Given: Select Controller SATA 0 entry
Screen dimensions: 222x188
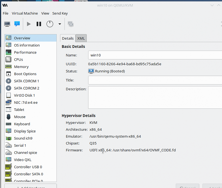Looking at the screenshot, I should 30,174.
